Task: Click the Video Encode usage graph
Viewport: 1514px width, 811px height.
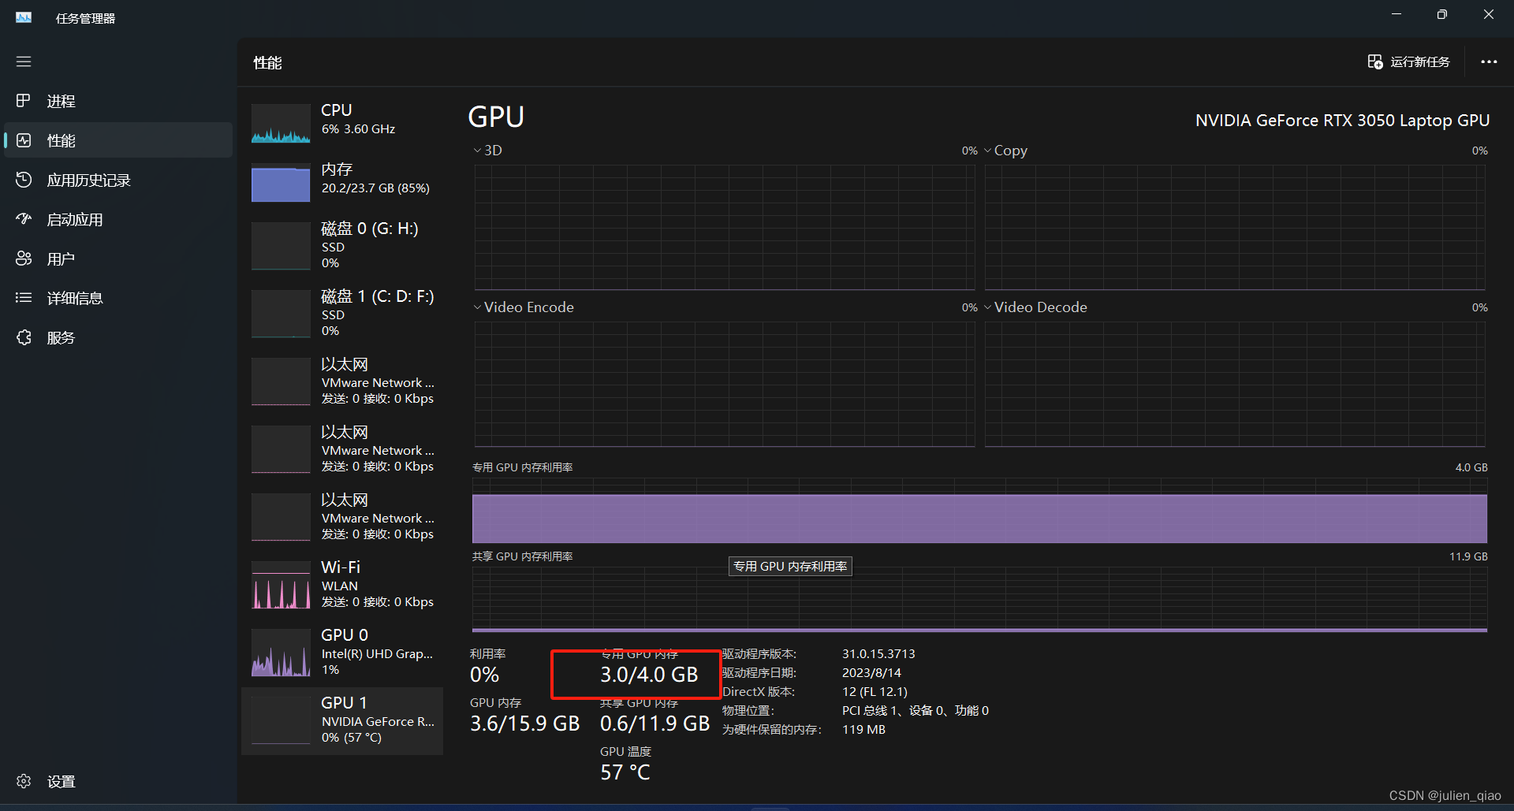Action: pyautogui.click(x=725, y=384)
